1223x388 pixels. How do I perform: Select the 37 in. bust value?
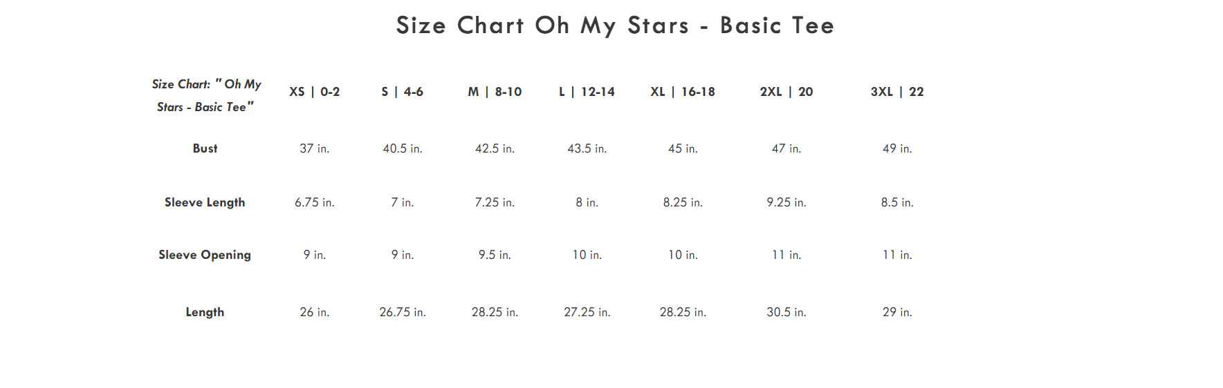click(315, 148)
